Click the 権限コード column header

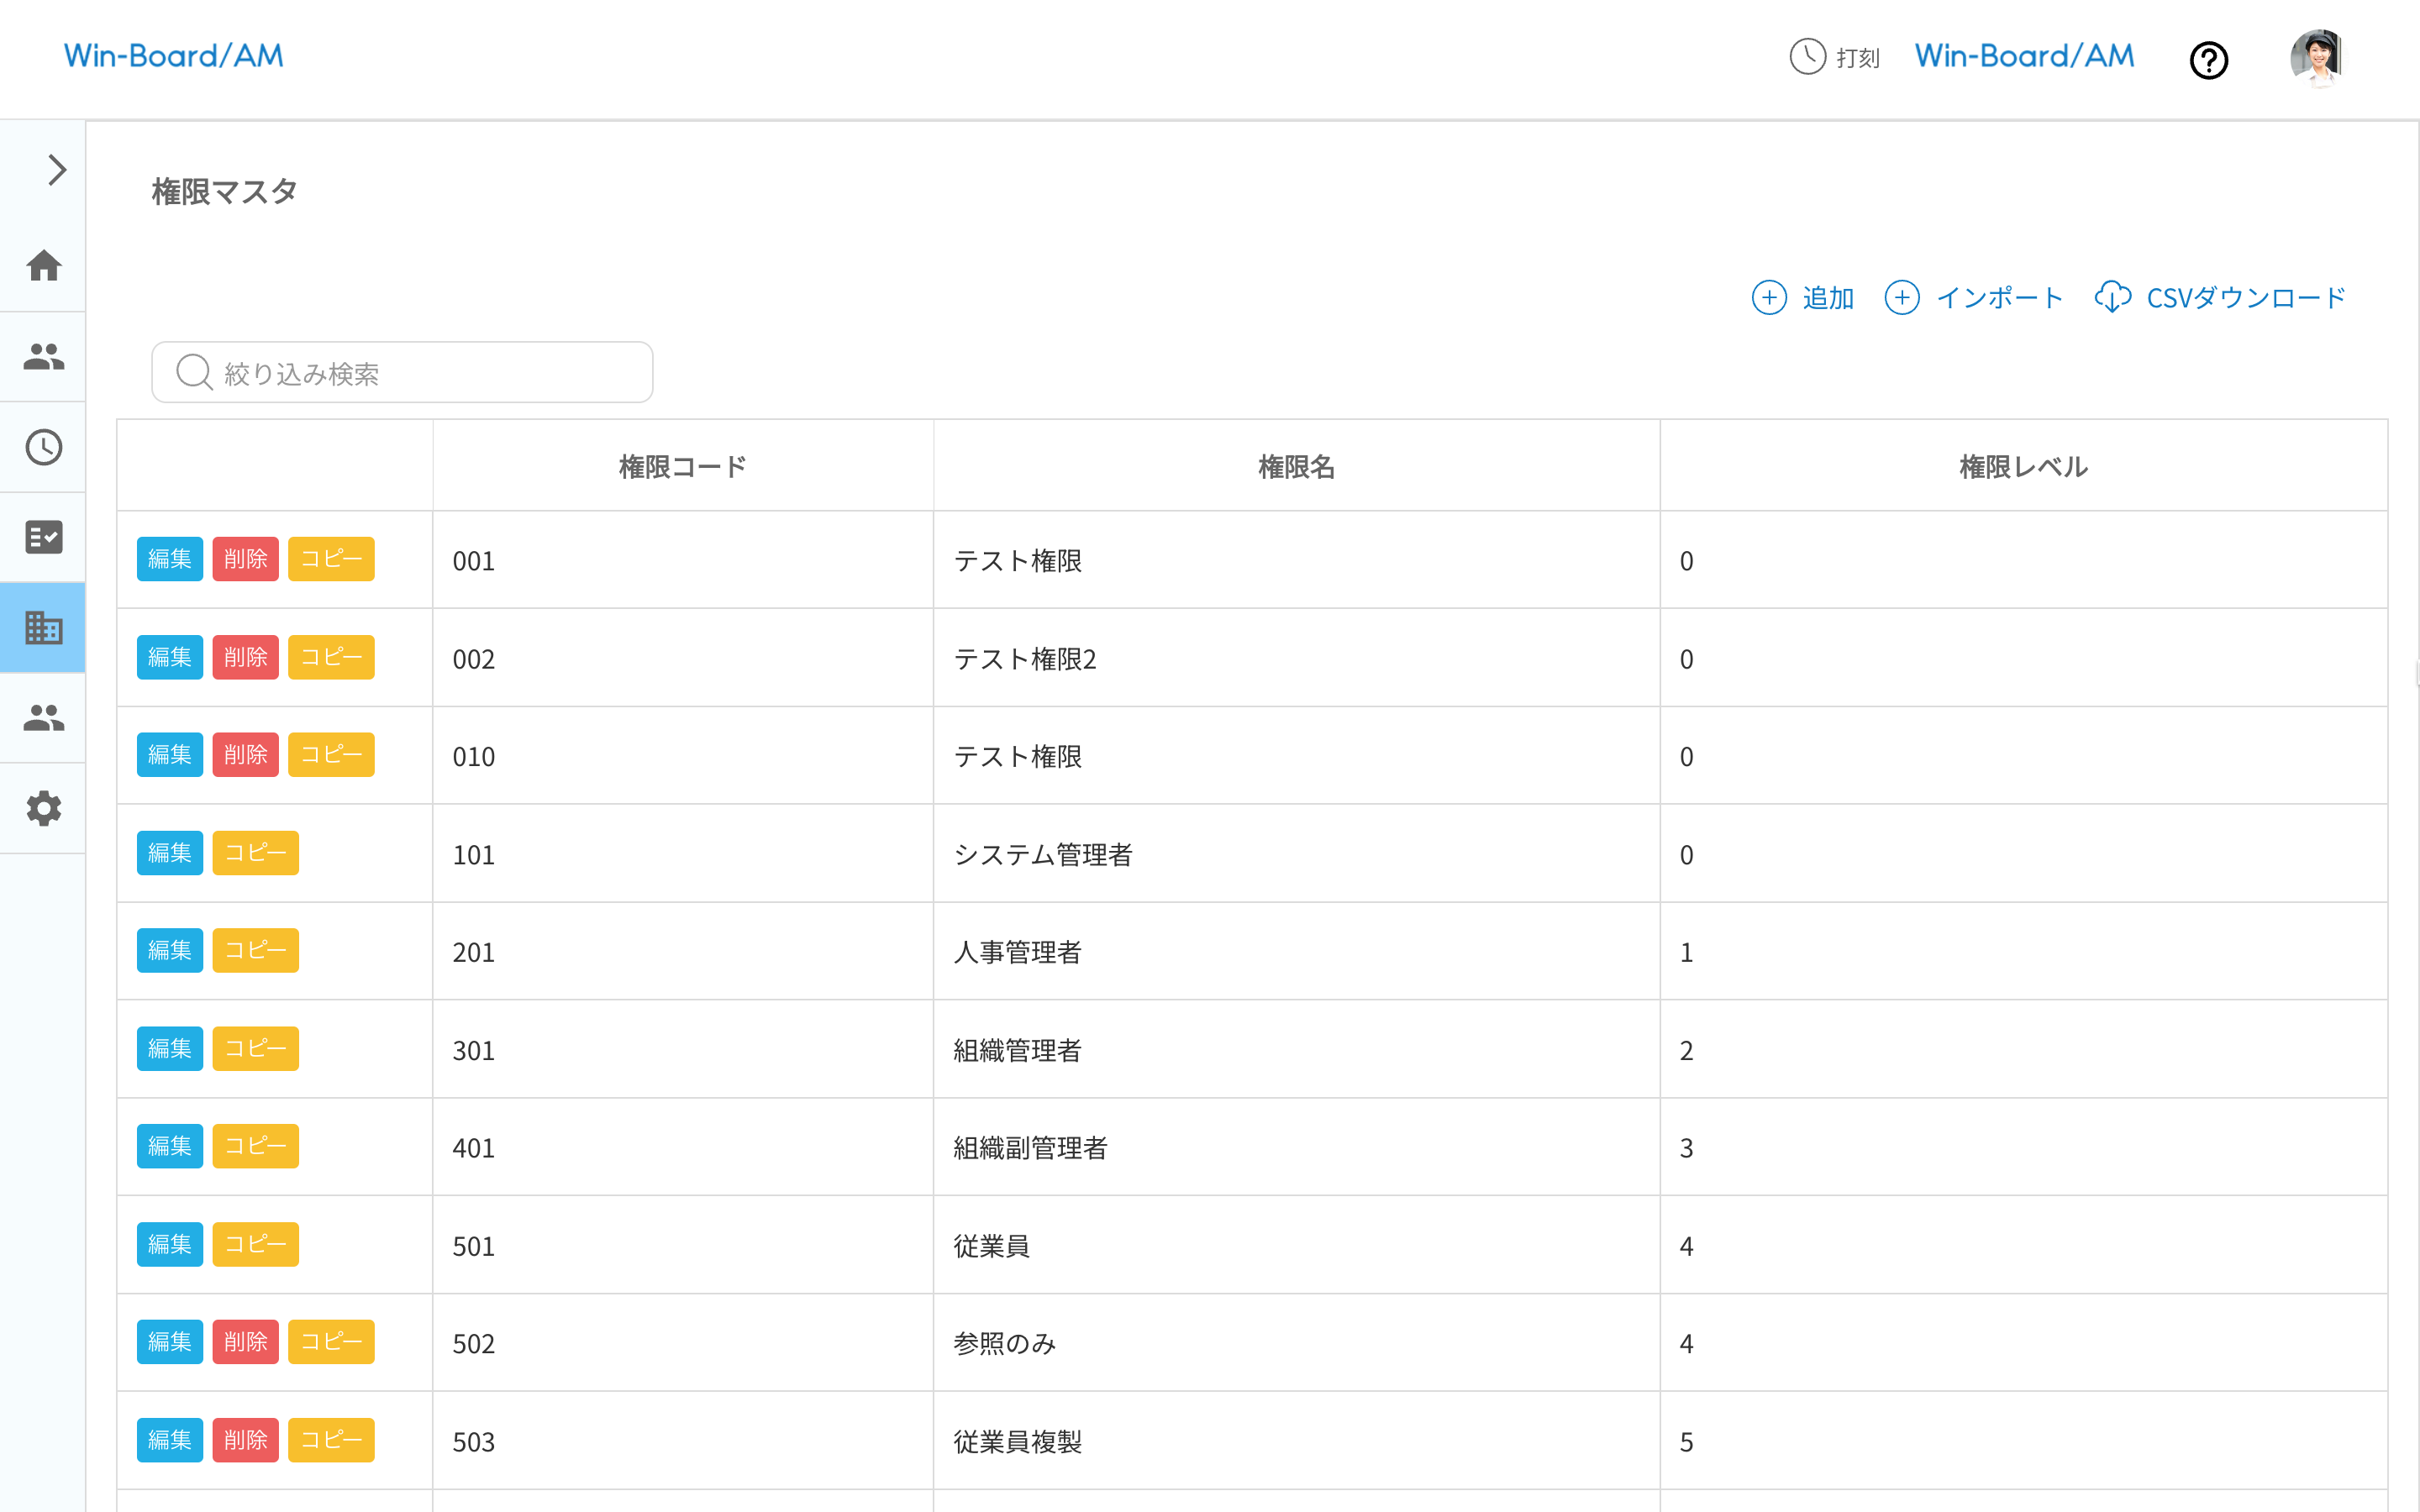(x=683, y=466)
